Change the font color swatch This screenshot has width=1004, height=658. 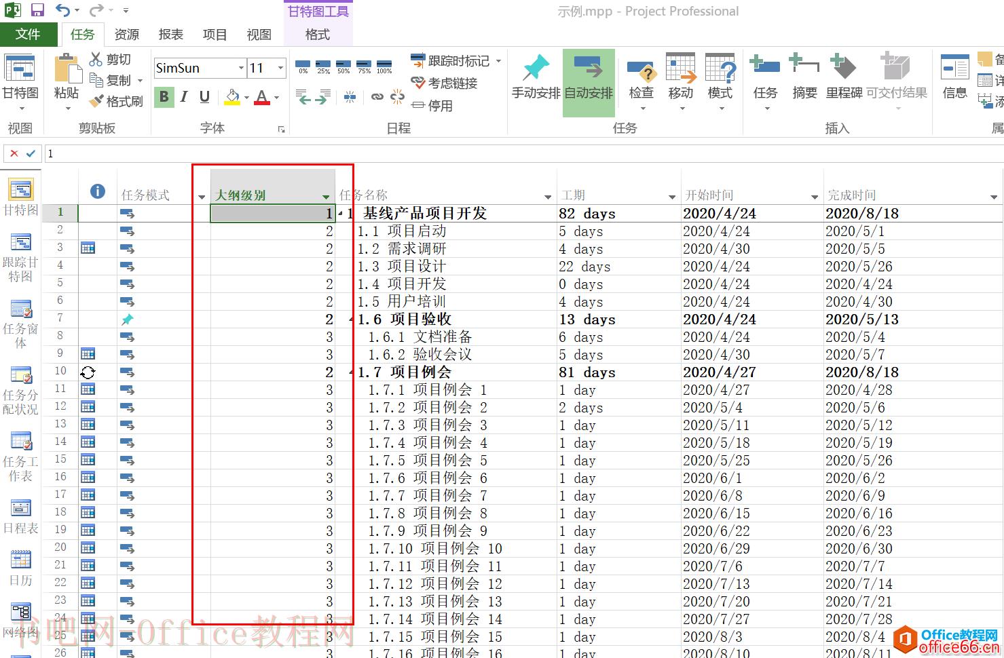coord(262,97)
